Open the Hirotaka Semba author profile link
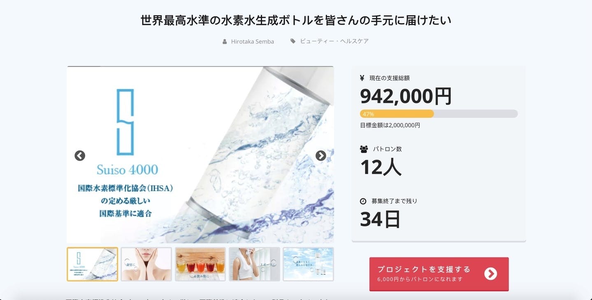The image size is (592, 300). pos(253,41)
